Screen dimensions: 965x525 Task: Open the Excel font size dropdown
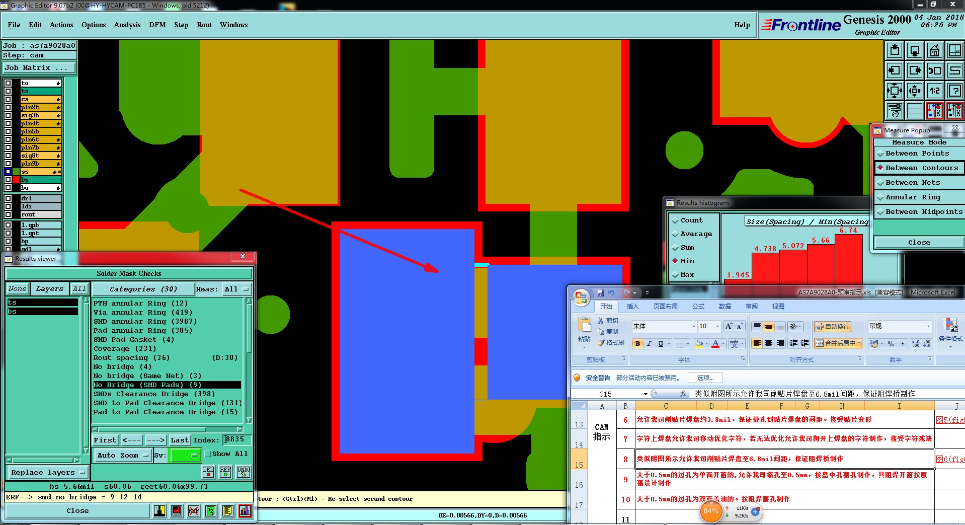(x=717, y=326)
